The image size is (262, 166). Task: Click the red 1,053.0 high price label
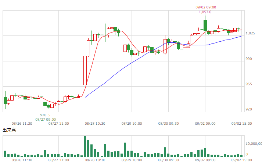click(205, 12)
